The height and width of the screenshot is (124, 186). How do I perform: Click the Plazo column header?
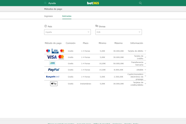86,43
